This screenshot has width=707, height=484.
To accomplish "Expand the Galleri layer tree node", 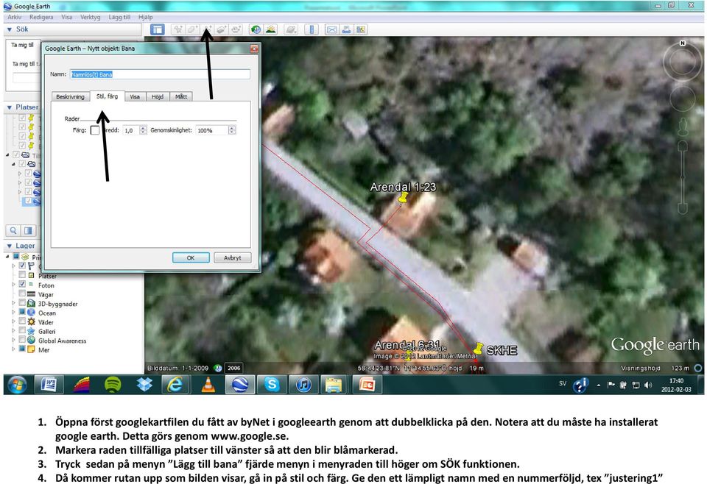I will (x=13, y=331).
